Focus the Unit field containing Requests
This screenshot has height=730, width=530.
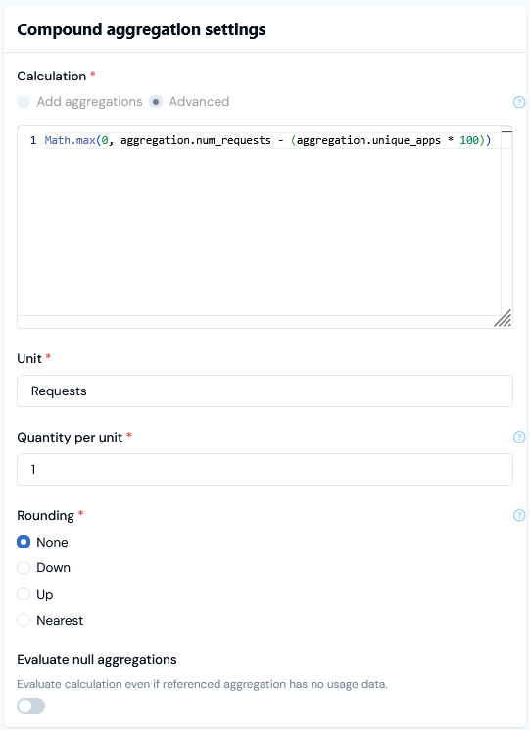click(x=265, y=391)
